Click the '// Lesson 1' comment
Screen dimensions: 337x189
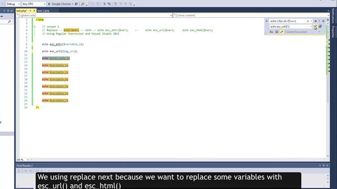[51, 27]
